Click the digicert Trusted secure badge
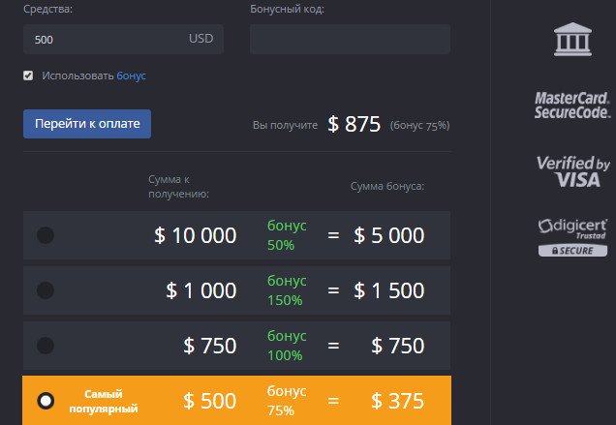 click(572, 237)
